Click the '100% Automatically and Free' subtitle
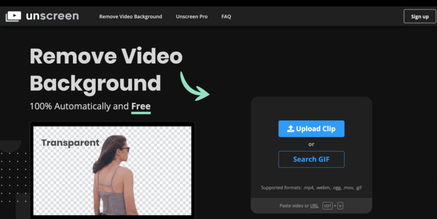Screen dimensions: 437x219 click(x=90, y=107)
